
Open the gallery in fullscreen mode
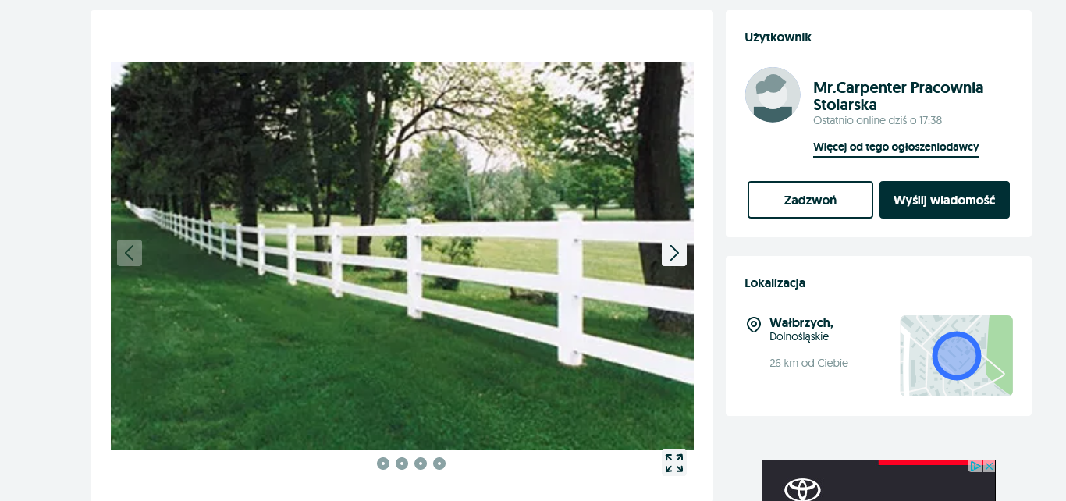pos(674,463)
